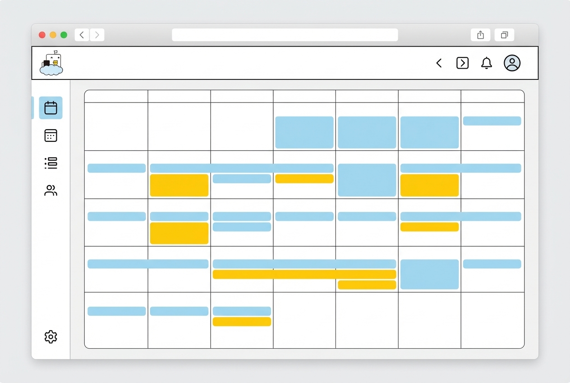Open the notifications bell
This screenshot has height=383, width=570.
coord(487,63)
